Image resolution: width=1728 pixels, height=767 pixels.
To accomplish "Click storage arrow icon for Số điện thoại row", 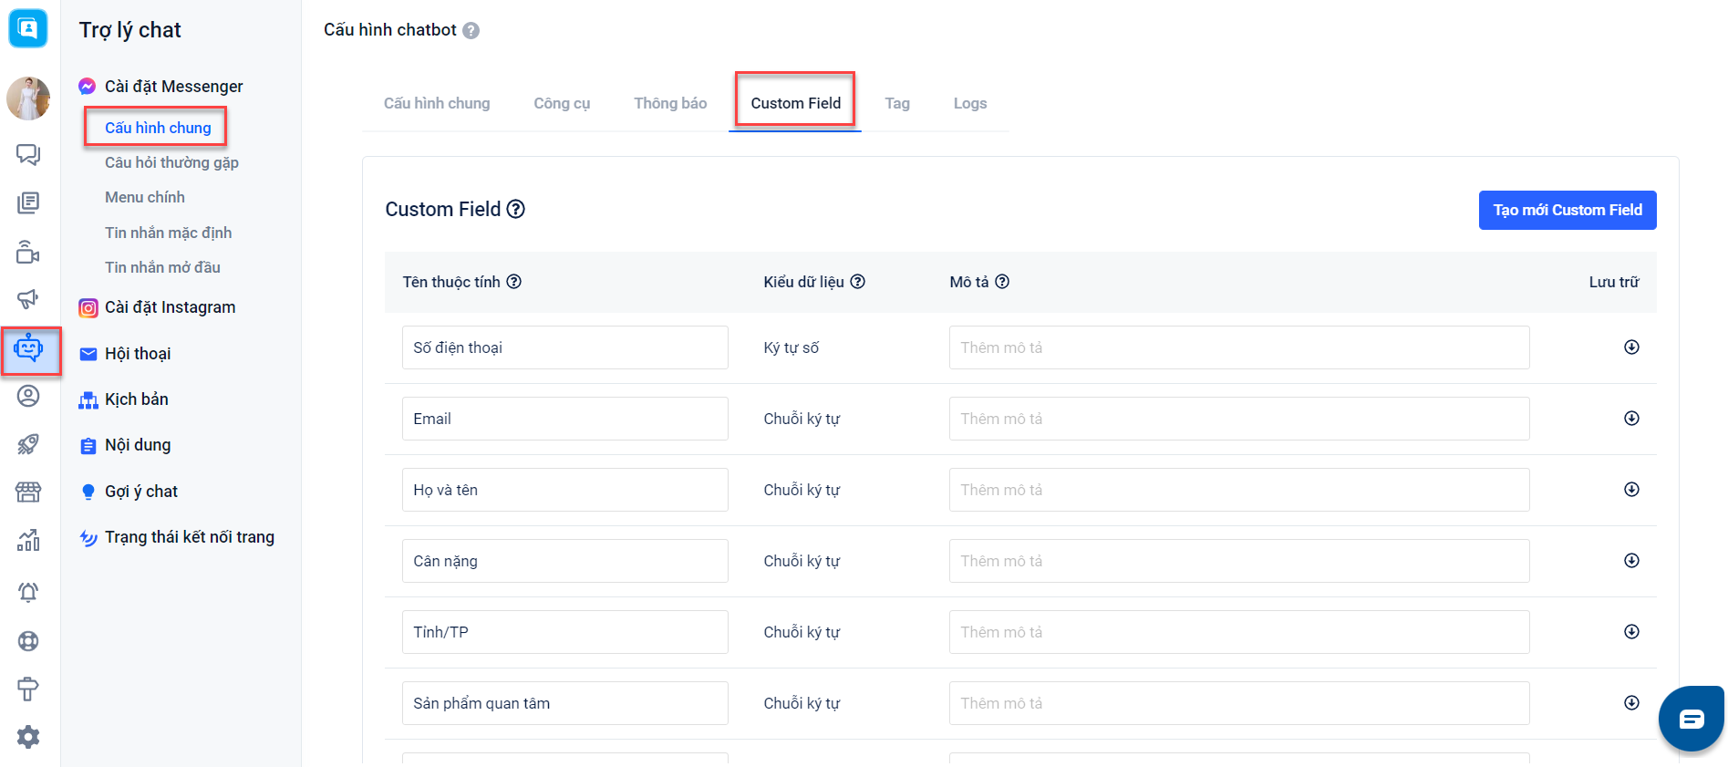I will tap(1631, 347).
